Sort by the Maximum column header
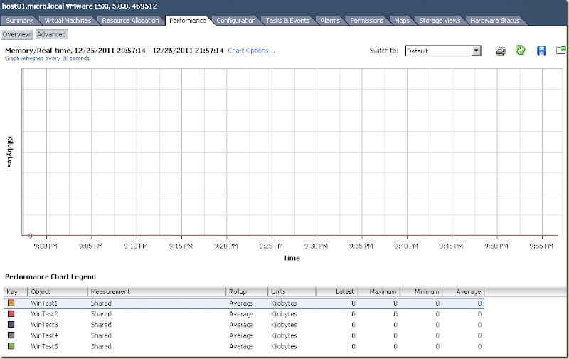Viewport: 569px width, 359px height. [x=379, y=292]
